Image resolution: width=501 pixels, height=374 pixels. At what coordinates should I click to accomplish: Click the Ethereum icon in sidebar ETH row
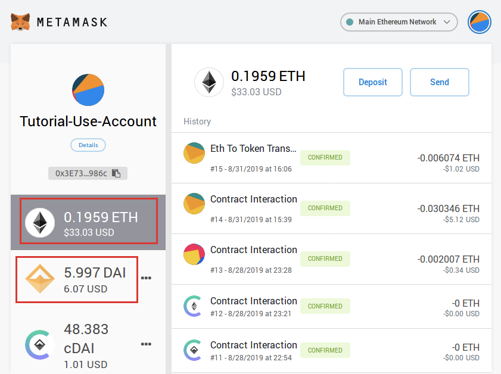click(x=40, y=223)
